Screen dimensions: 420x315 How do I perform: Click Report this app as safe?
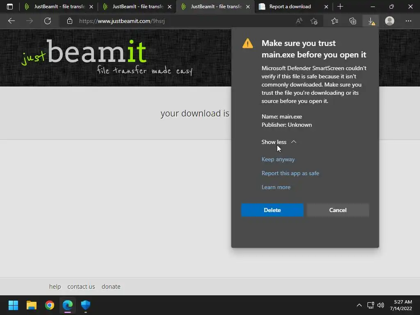290,173
